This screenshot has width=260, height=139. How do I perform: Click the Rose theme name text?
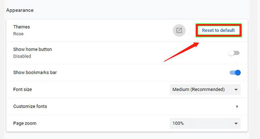pos(19,34)
